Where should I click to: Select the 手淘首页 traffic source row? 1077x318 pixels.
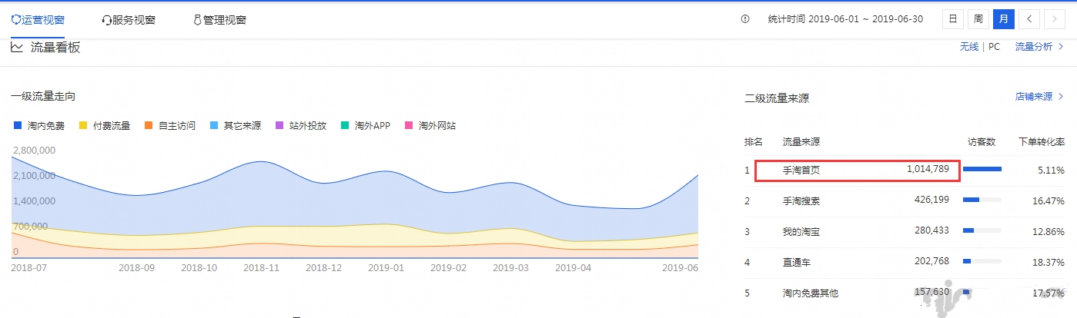(858, 169)
